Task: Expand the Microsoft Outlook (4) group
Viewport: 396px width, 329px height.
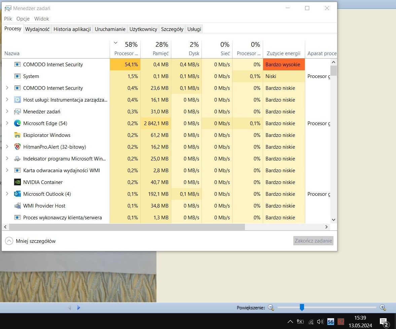Action: pyautogui.click(x=7, y=194)
